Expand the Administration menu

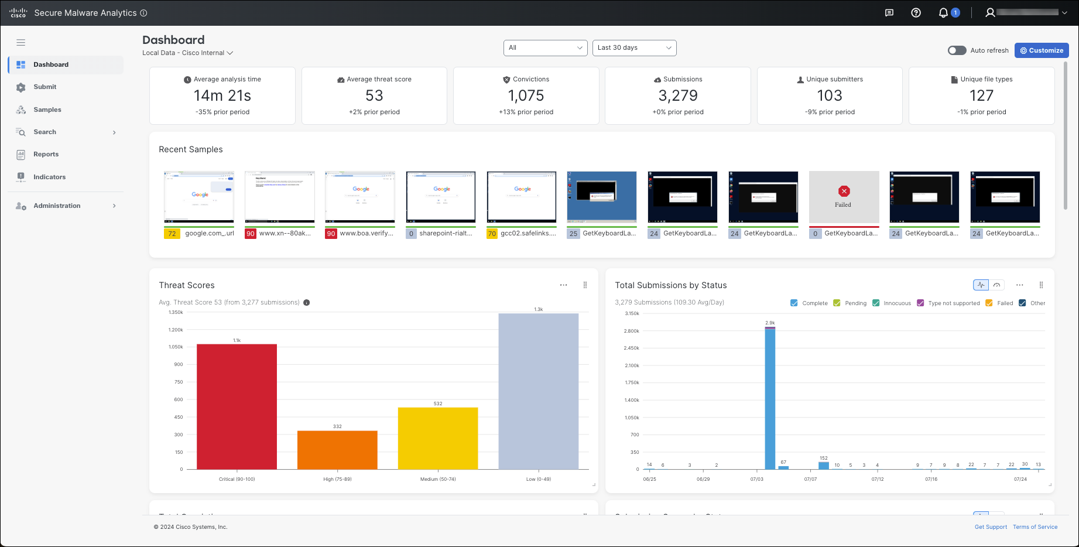tap(56, 206)
